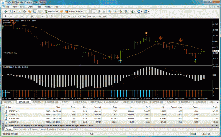Open the Journal terminal tab
Viewport: 221px width, 137px height.
pyautogui.click(x=73, y=129)
